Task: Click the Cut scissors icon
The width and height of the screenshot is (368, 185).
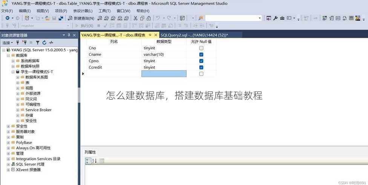Action: 135,18
